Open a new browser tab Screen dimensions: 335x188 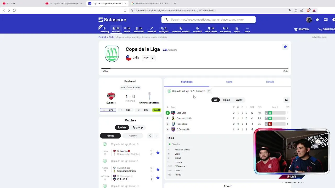(x=175, y=3)
